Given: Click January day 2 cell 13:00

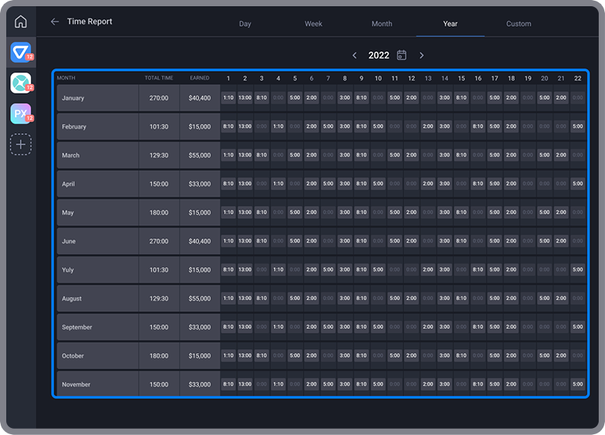Looking at the screenshot, I should click(245, 97).
